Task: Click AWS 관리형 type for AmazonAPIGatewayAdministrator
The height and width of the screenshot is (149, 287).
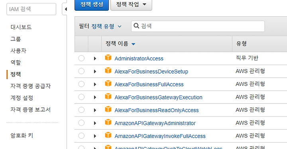Action: [250, 123]
